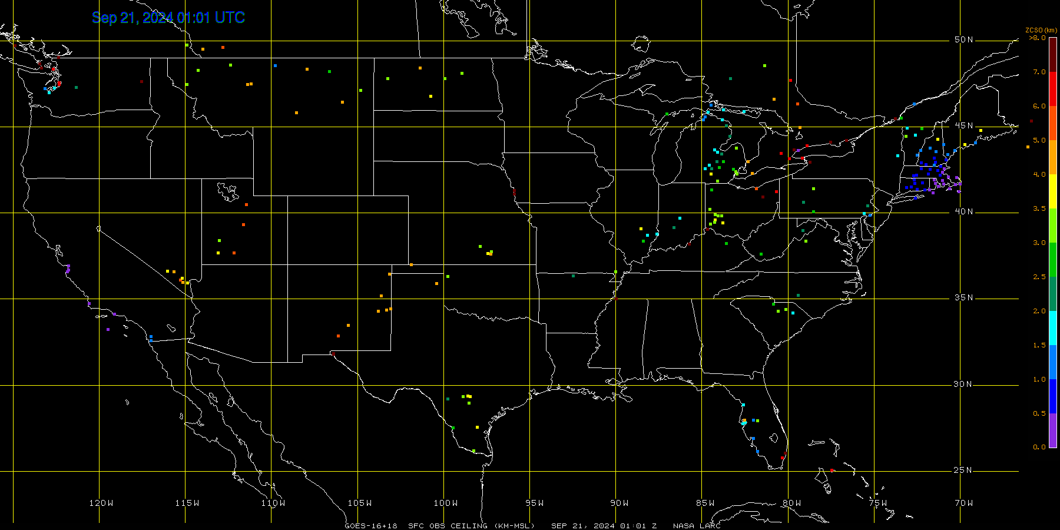Click the cyan segment of the color scale

tap(1053, 328)
